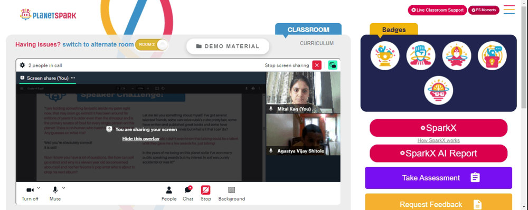528x210 pixels.
Task: Click Hide this overlay link
Action: (141, 139)
